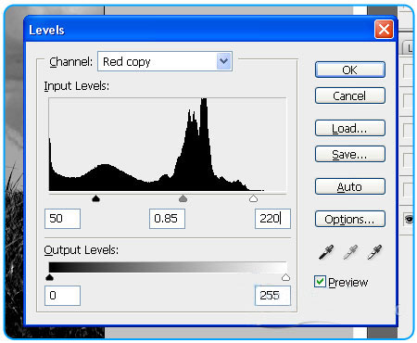Select the white point eyedropper
The height and width of the screenshot is (343, 417).
(x=374, y=252)
